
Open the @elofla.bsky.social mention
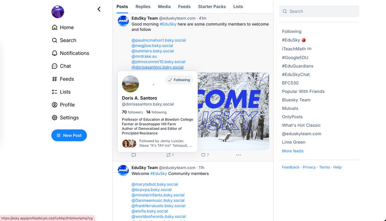click(150, 211)
